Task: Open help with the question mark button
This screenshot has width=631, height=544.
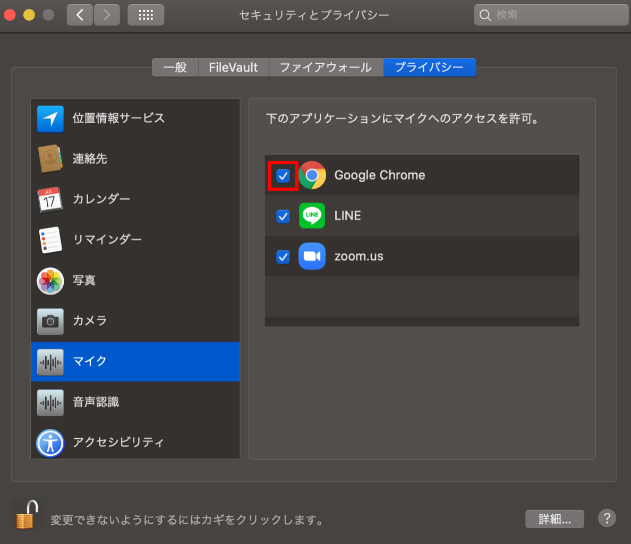Action: [607, 518]
